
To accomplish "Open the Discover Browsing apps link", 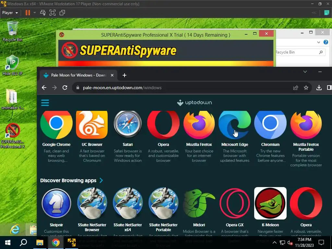I will coord(68,180).
